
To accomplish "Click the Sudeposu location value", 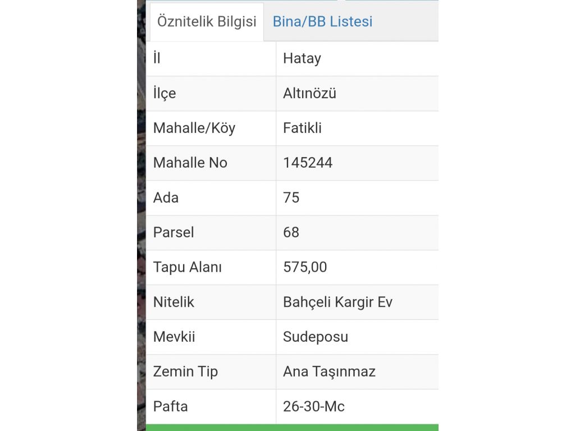I will [x=316, y=337].
